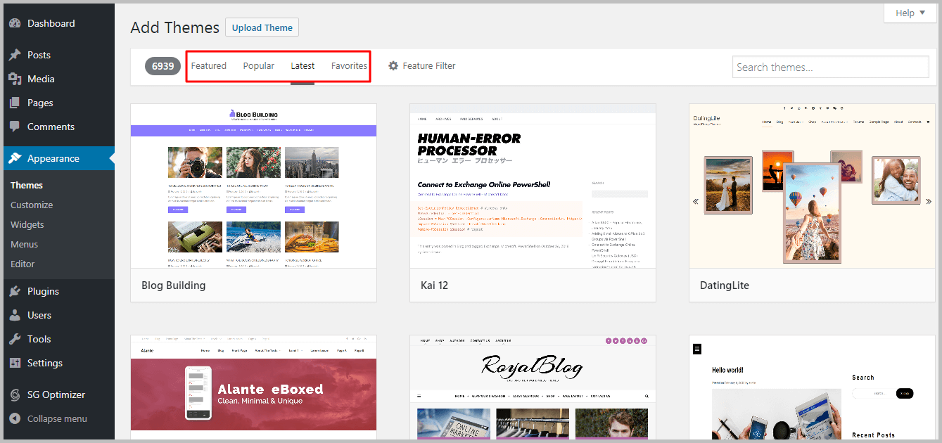942x443 pixels.
Task: Click the Comments speech bubble icon
Action: coord(15,127)
